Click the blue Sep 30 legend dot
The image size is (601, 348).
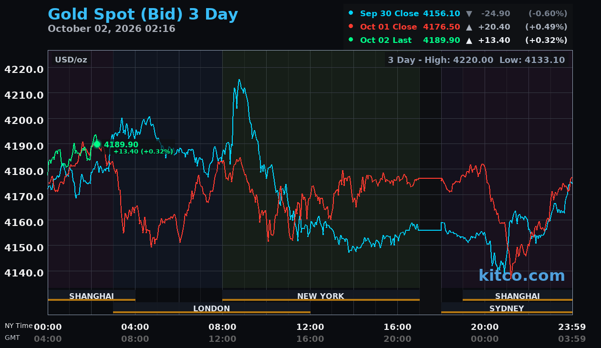tap(351, 13)
